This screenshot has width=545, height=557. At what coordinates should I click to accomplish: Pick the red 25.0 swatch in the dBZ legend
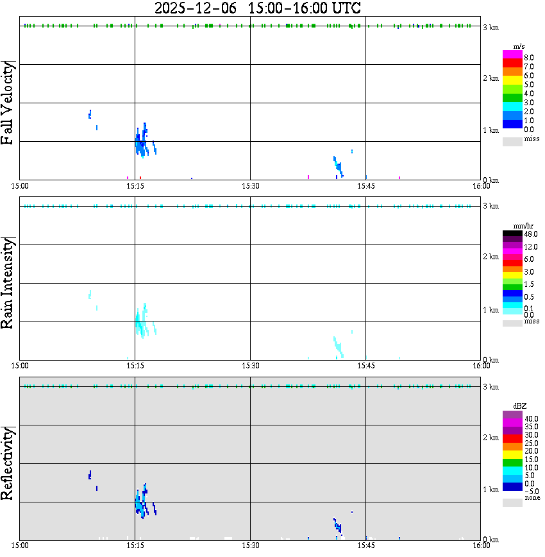coord(512,439)
